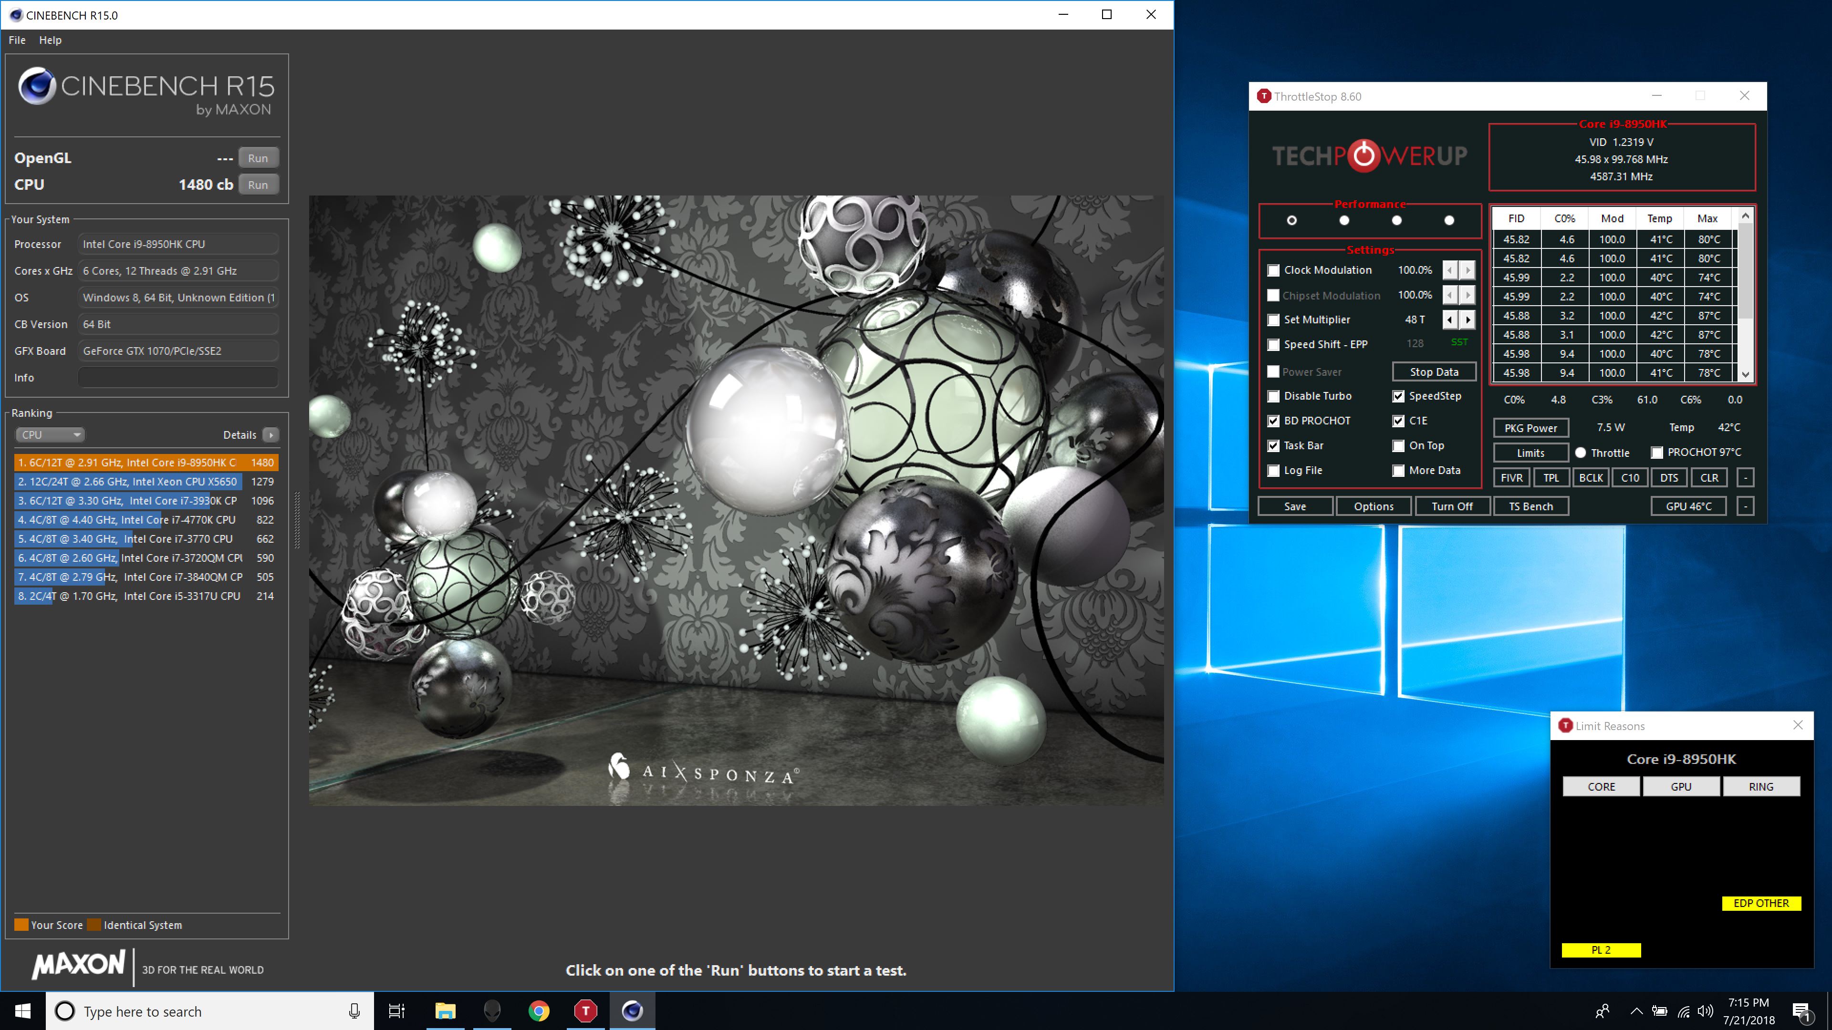The height and width of the screenshot is (1030, 1832).
Task: Run the CPU benchmark
Action: [x=258, y=185]
